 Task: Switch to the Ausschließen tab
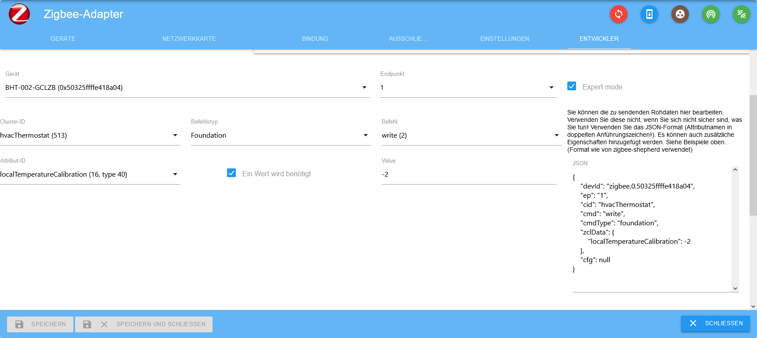(x=408, y=39)
